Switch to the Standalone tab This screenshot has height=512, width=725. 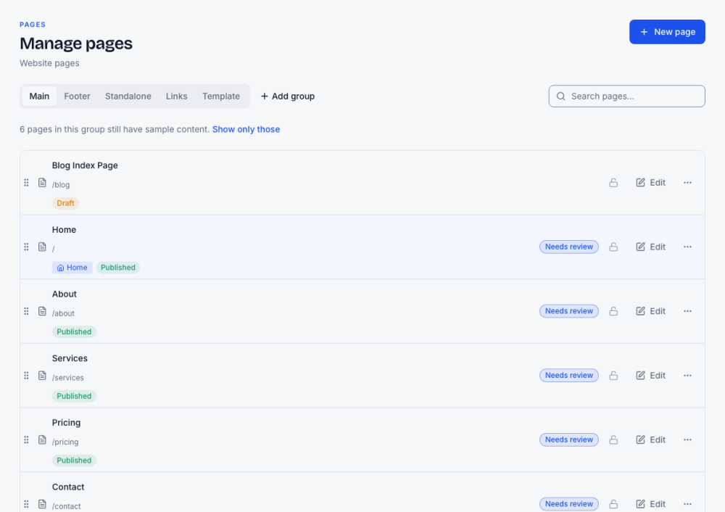[128, 96]
